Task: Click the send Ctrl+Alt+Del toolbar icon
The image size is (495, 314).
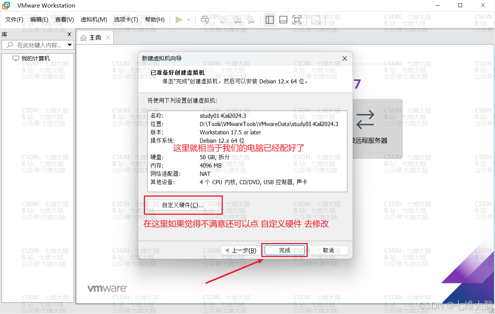Action: click(x=205, y=20)
